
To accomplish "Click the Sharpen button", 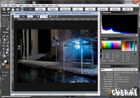I will coord(103,9).
